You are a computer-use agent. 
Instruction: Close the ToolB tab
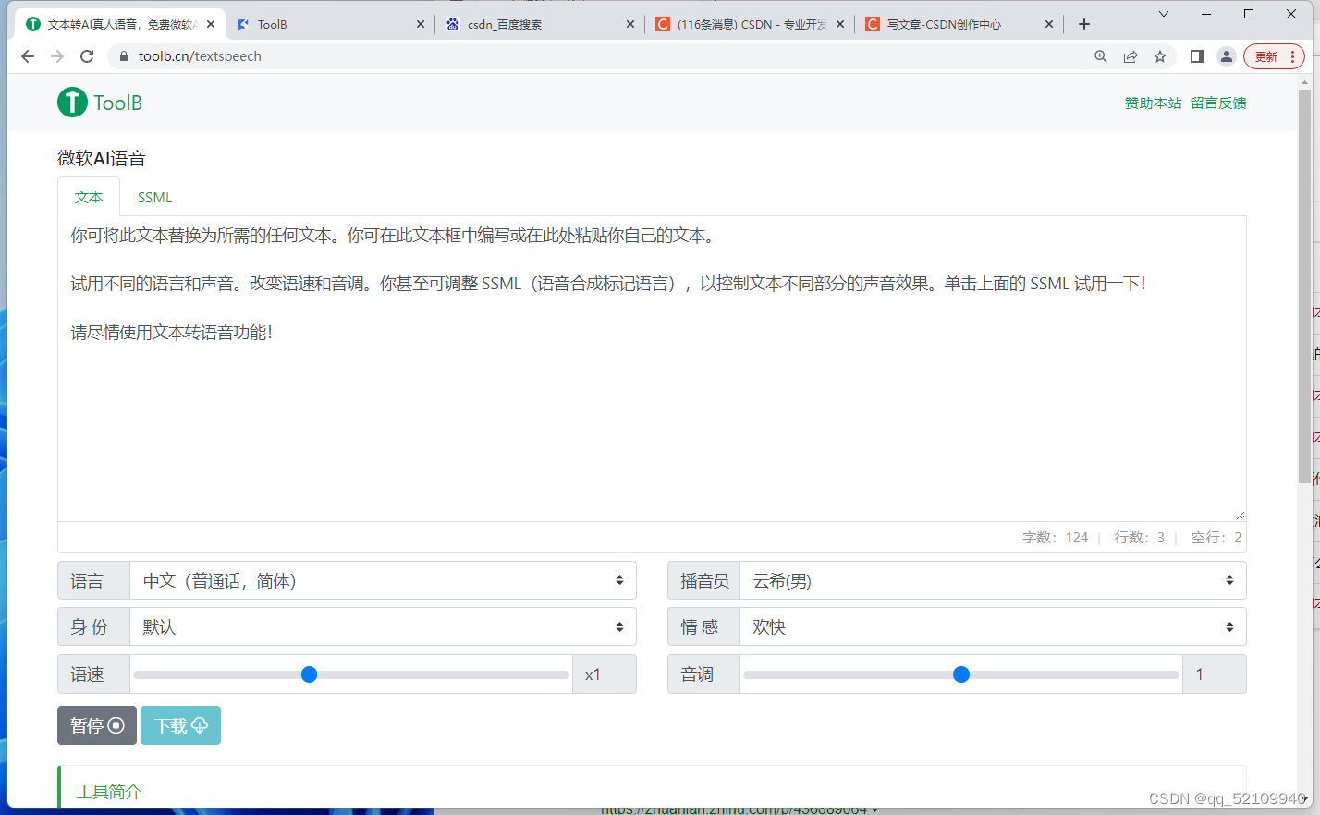421,24
